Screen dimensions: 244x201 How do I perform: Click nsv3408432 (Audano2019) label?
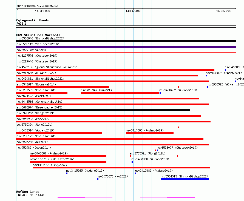pos(178,90)
